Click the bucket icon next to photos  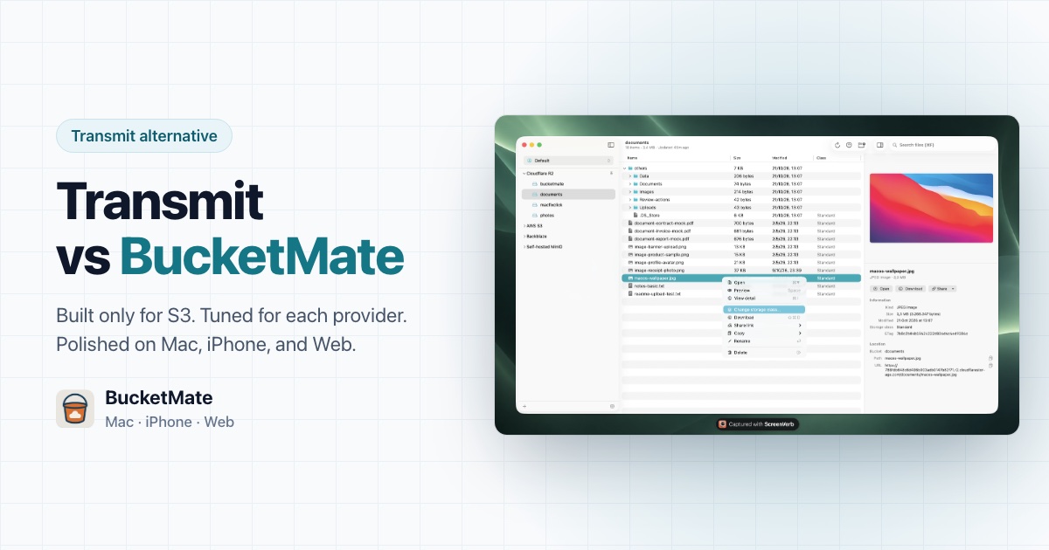(535, 215)
